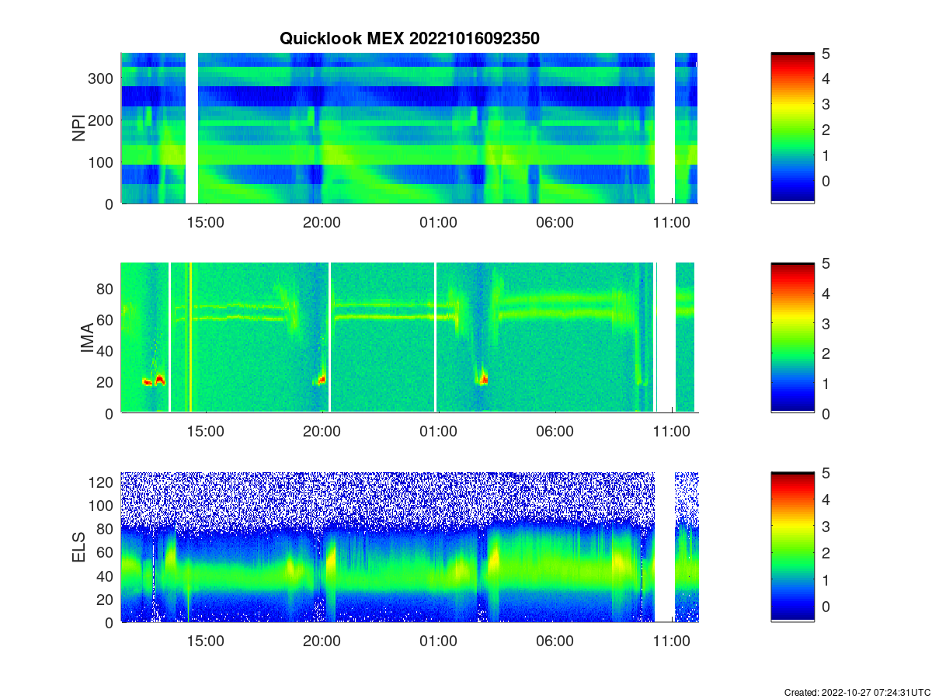Click the 15:00 tick under NPI panel
The height and width of the screenshot is (699, 932).
point(206,222)
